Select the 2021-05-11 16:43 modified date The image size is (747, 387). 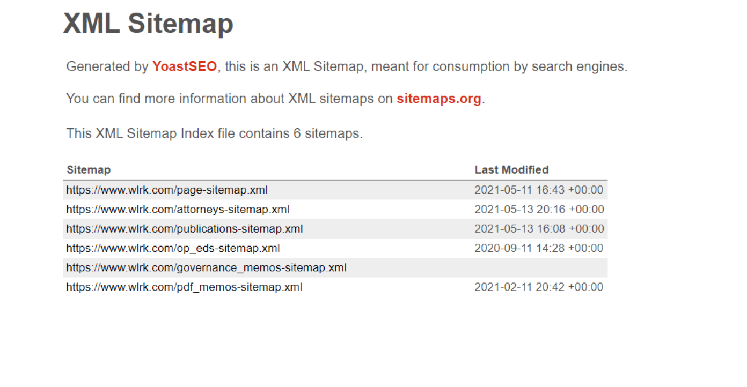(538, 190)
